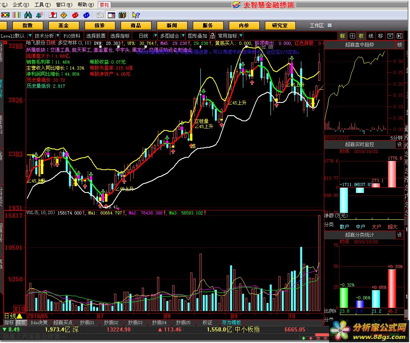Select the 超赢买点 tab

point(63,323)
